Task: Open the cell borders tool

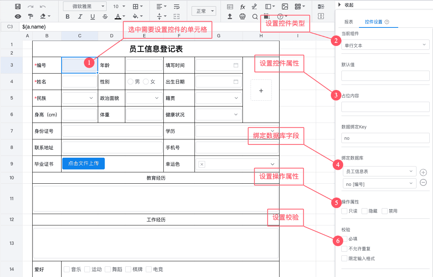Action: (135, 6)
